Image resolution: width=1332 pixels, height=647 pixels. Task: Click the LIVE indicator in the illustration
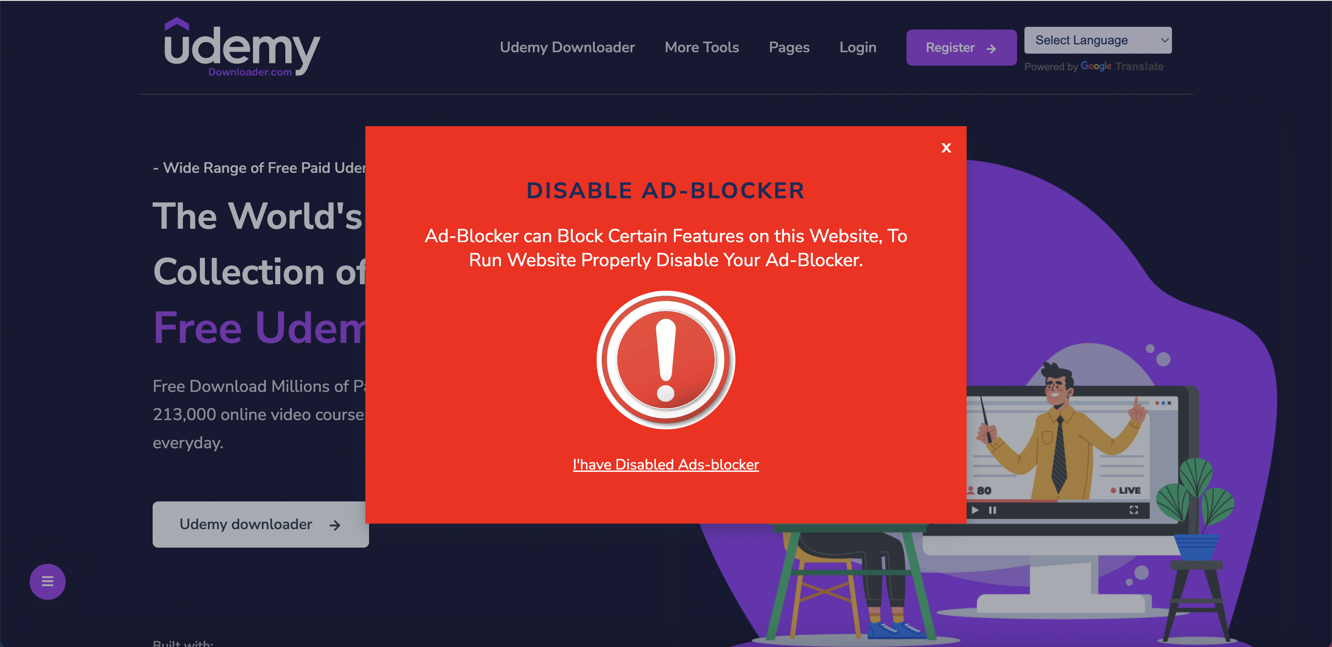pyautogui.click(x=1125, y=490)
